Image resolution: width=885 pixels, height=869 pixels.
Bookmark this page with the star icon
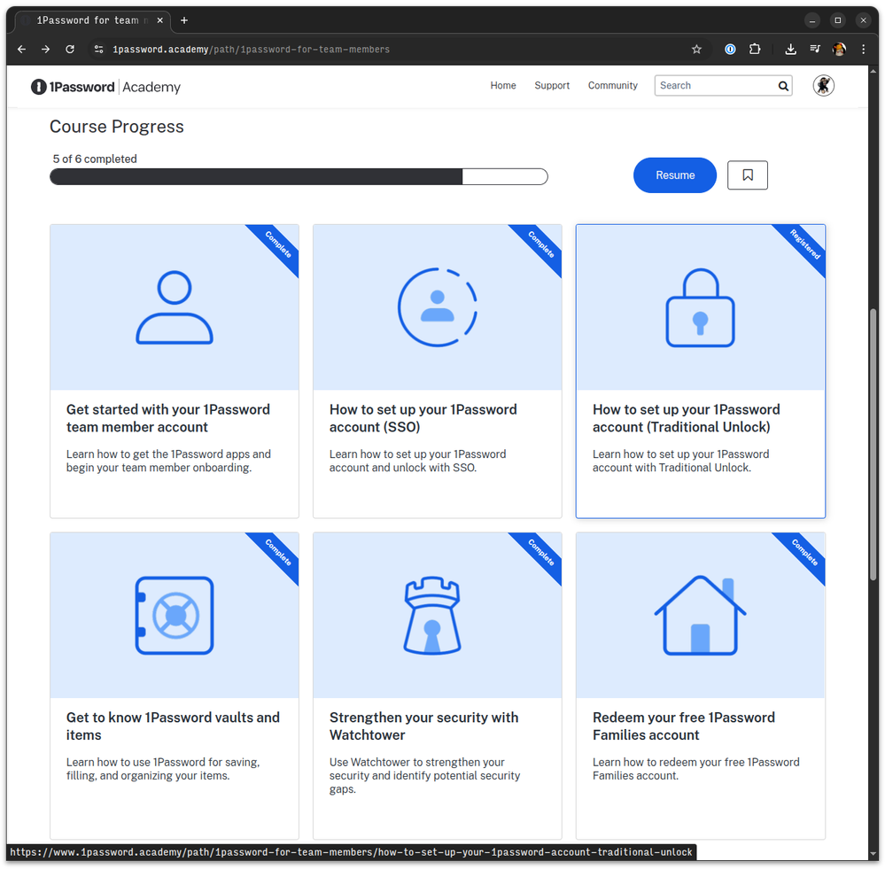click(696, 50)
